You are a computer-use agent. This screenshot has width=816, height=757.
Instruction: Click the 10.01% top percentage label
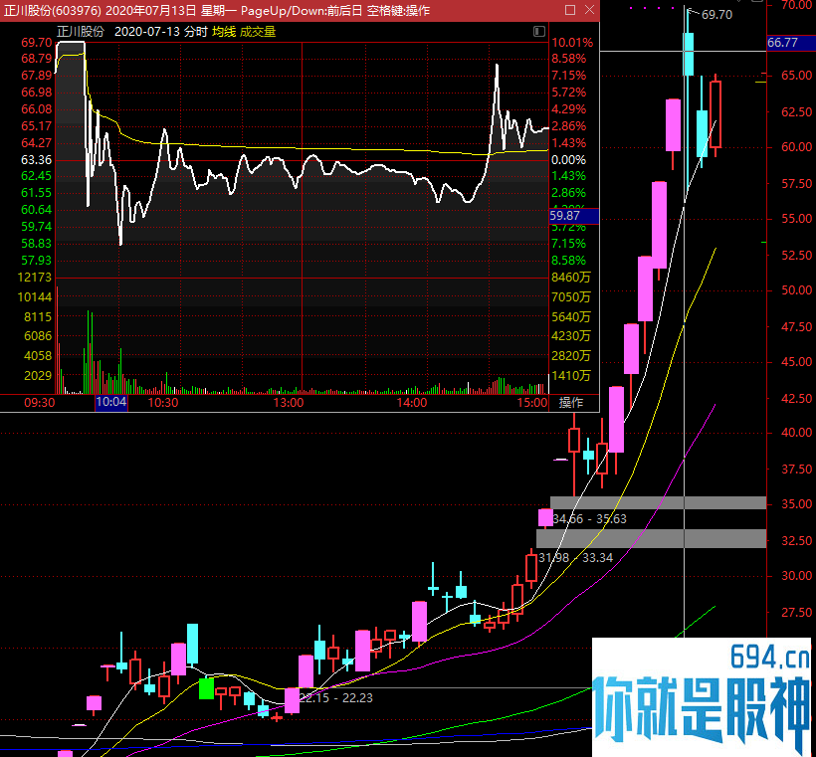tap(572, 43)
